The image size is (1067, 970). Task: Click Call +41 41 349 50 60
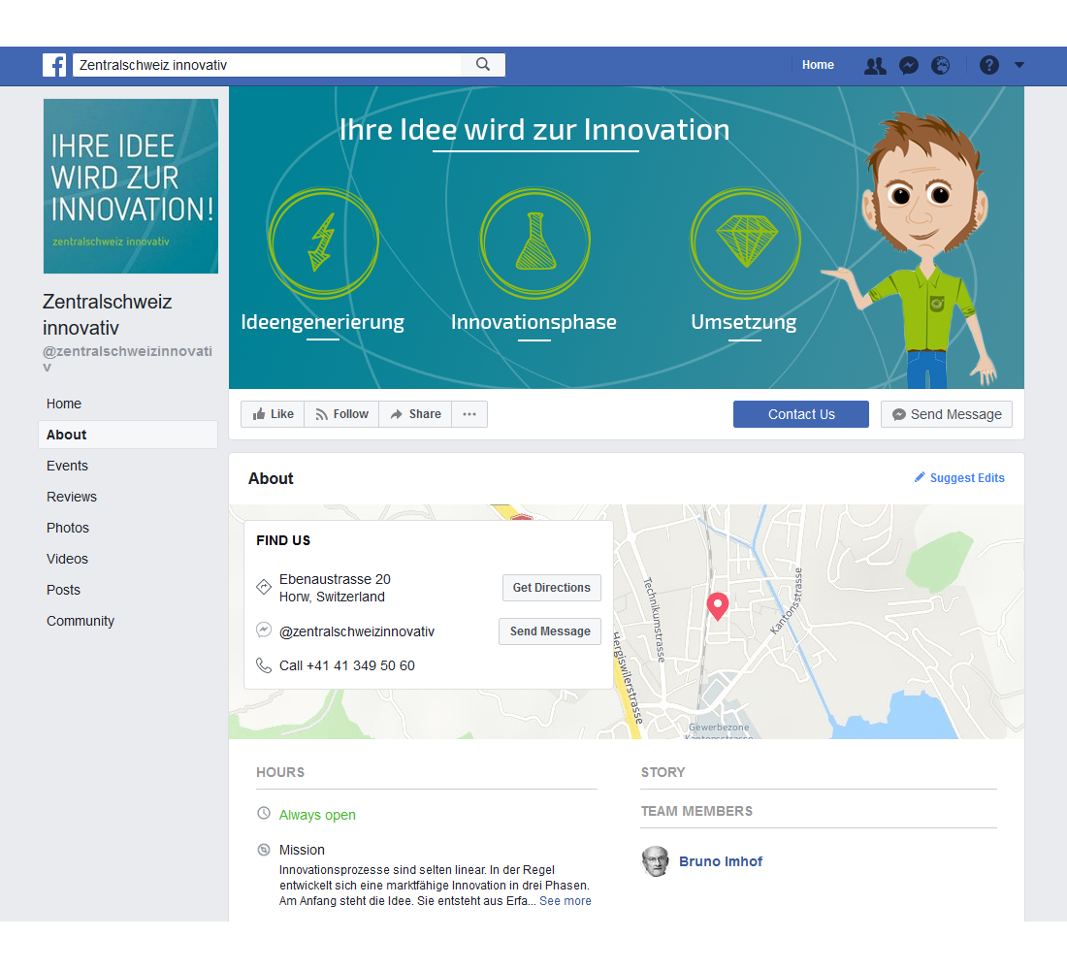[347, 665]
